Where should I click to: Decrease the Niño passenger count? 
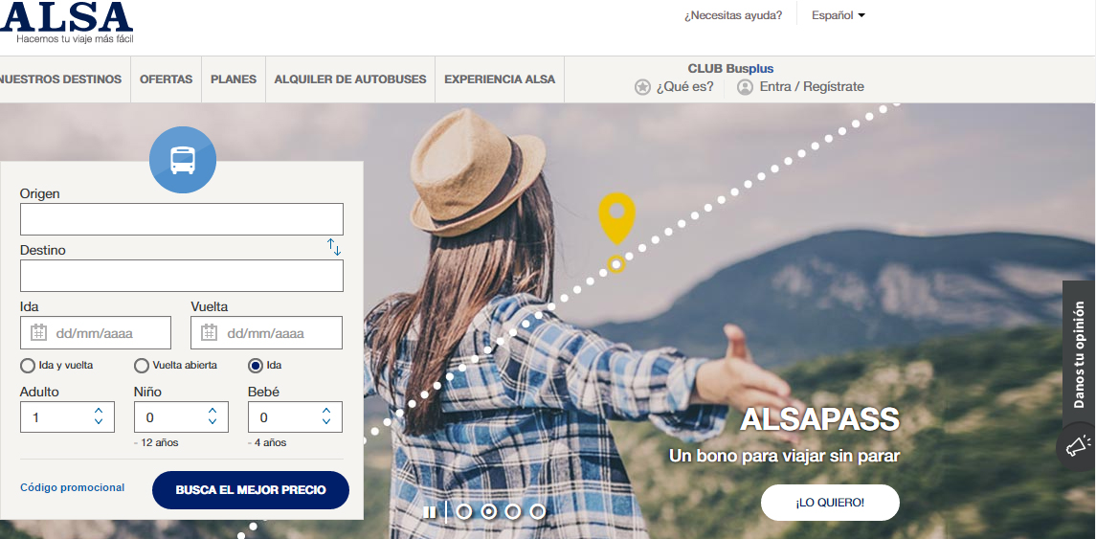click(212, 422)
